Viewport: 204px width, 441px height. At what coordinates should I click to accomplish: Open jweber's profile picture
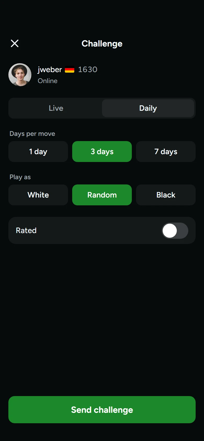tap(20, 75)
